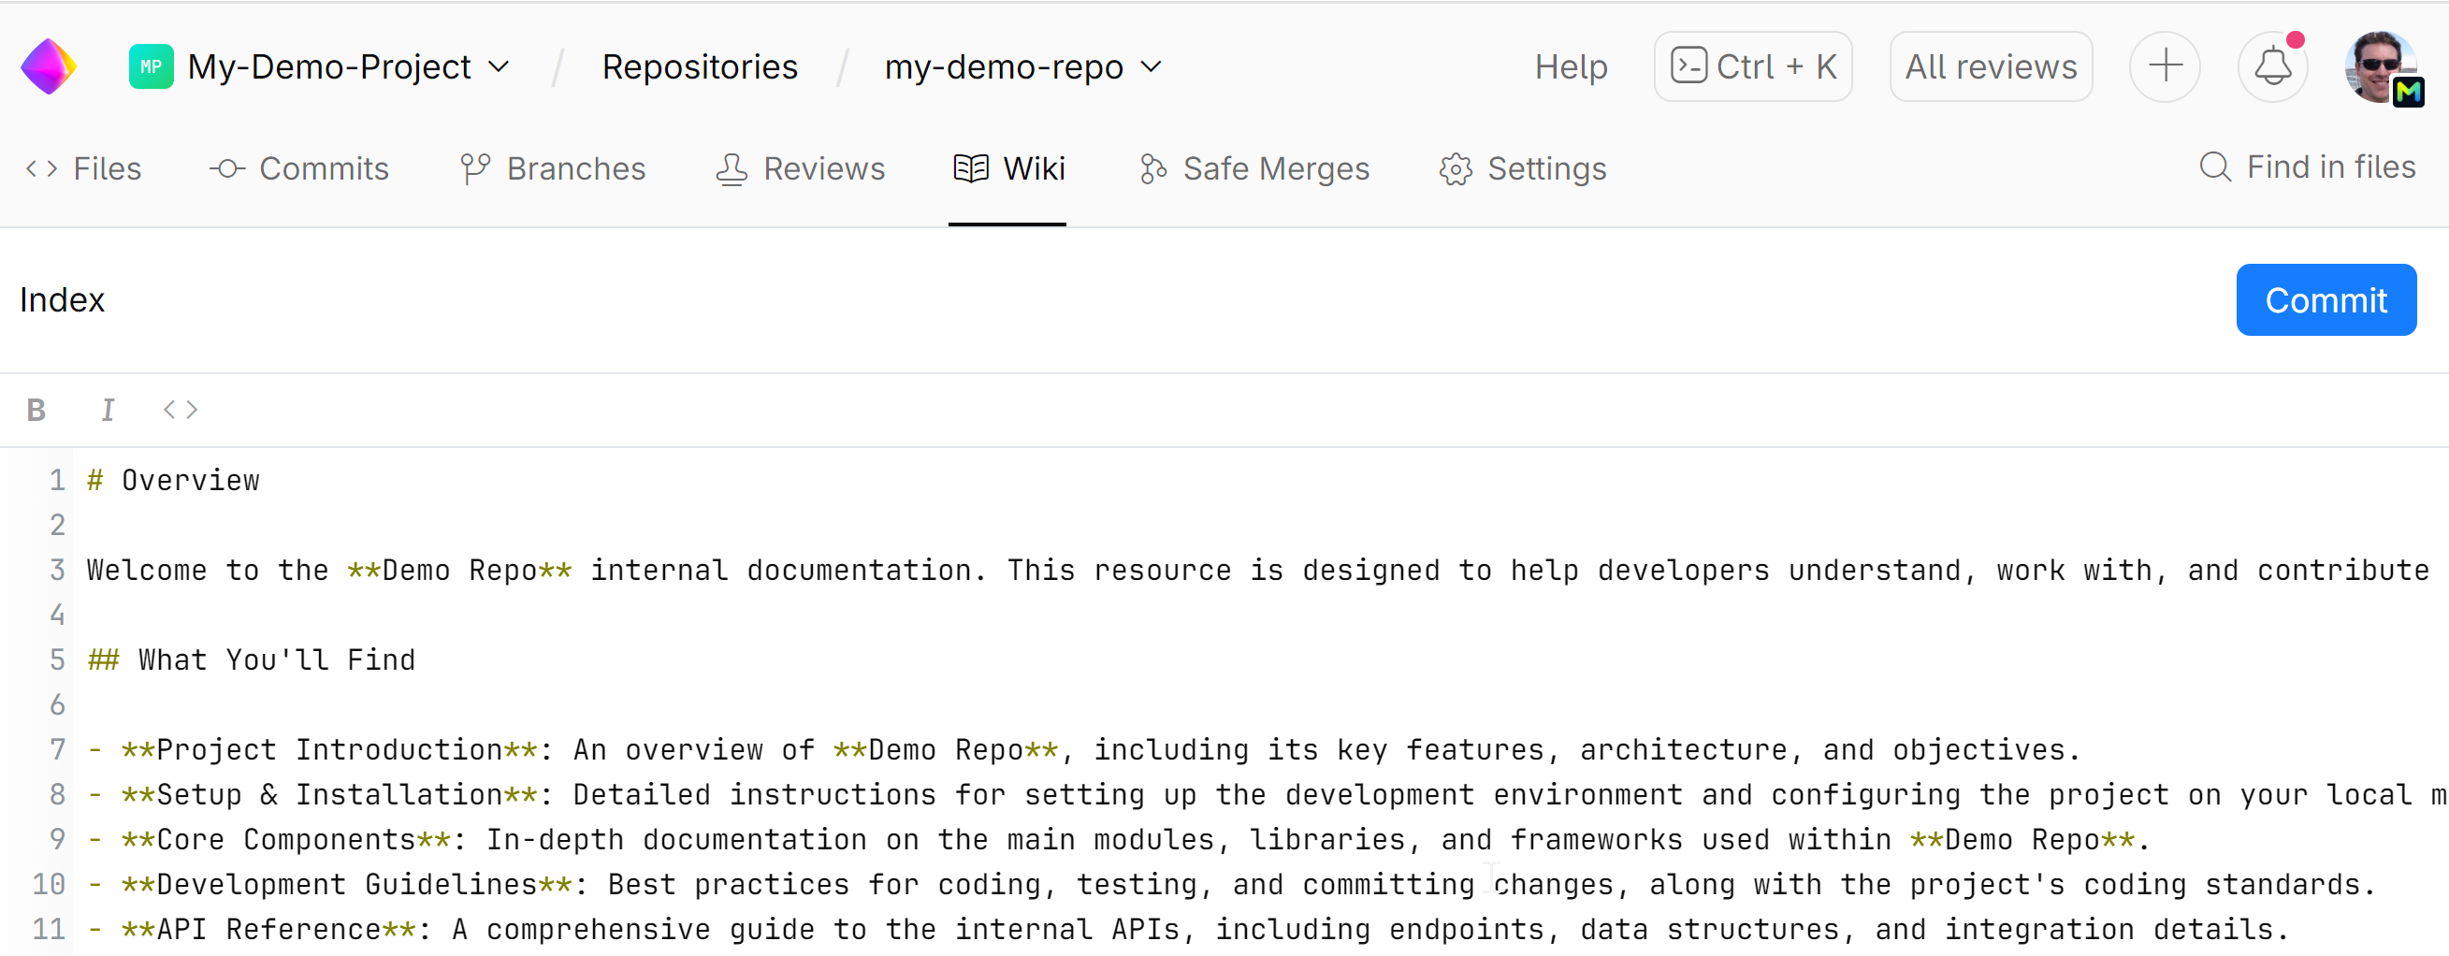Image resolution: width=2449 pixels, height=956 pixels.
Task: Click the Commit button
Action: 2326,299
